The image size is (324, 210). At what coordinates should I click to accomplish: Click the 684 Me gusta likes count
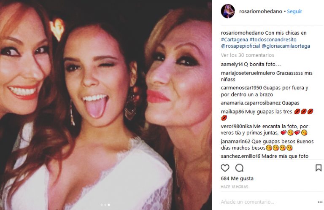[x=237, y=178]
